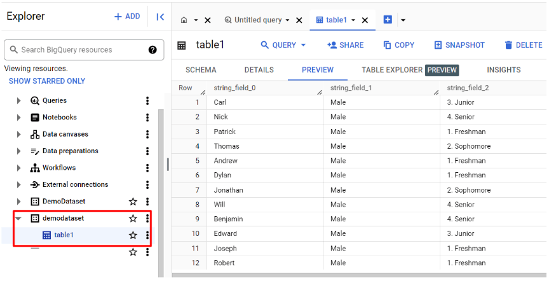549x281 pixels.
Task: Star the item listed below table1
Action: [x=133, y=252]
